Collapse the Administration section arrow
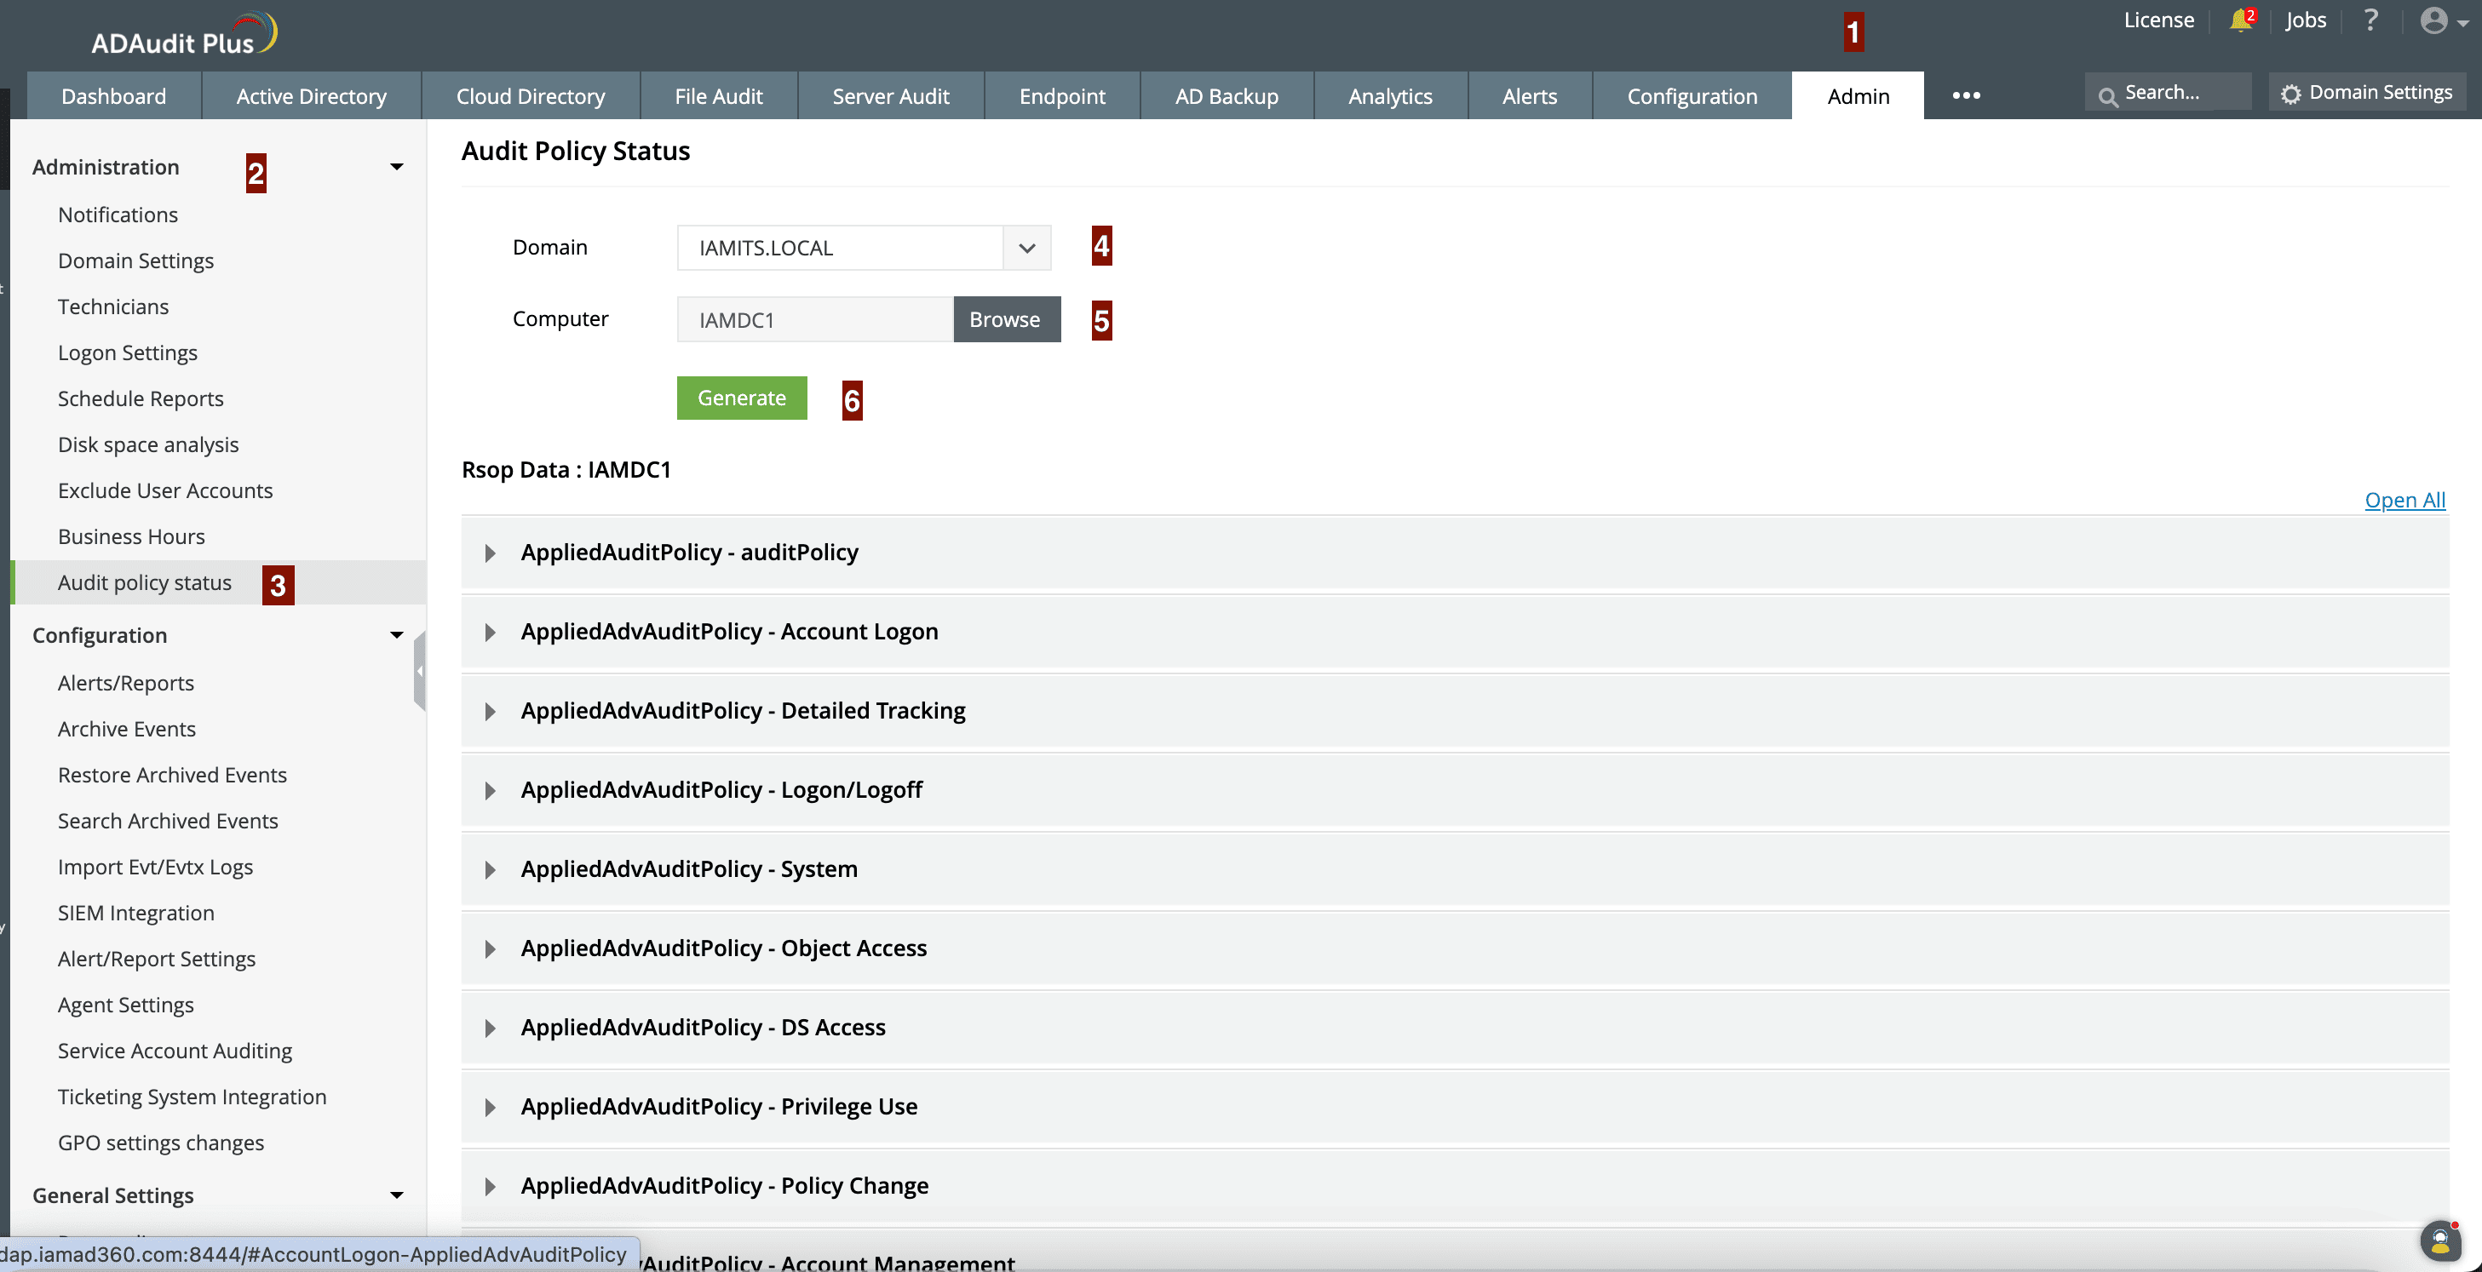Viewport: 2482px width, 1272px height. [x=396, y=168]
